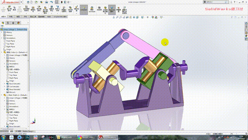Click the Mate paperclip tool
248x140 pixels.
(x=14, y=9)
